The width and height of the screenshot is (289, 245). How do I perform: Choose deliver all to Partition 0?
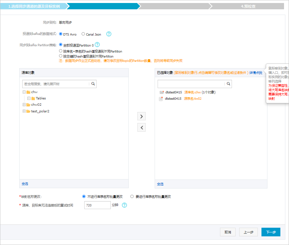pyautogui.click(x=61, y=45)
